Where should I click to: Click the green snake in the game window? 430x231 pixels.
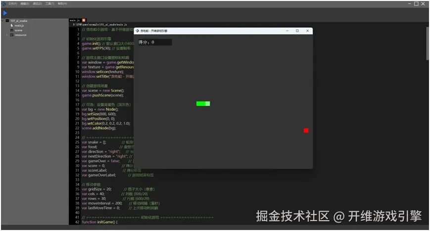203,103
